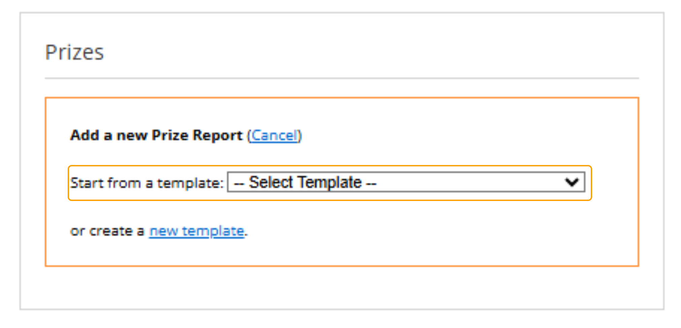Click the Prizes heading

click(x=74, y=52)
